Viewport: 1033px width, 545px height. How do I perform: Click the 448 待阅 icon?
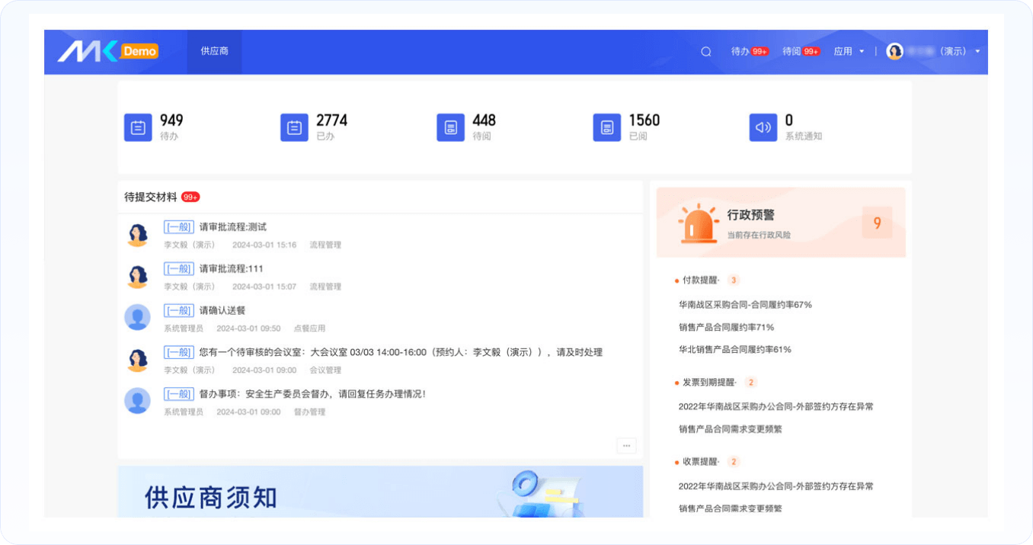point(450,127)
